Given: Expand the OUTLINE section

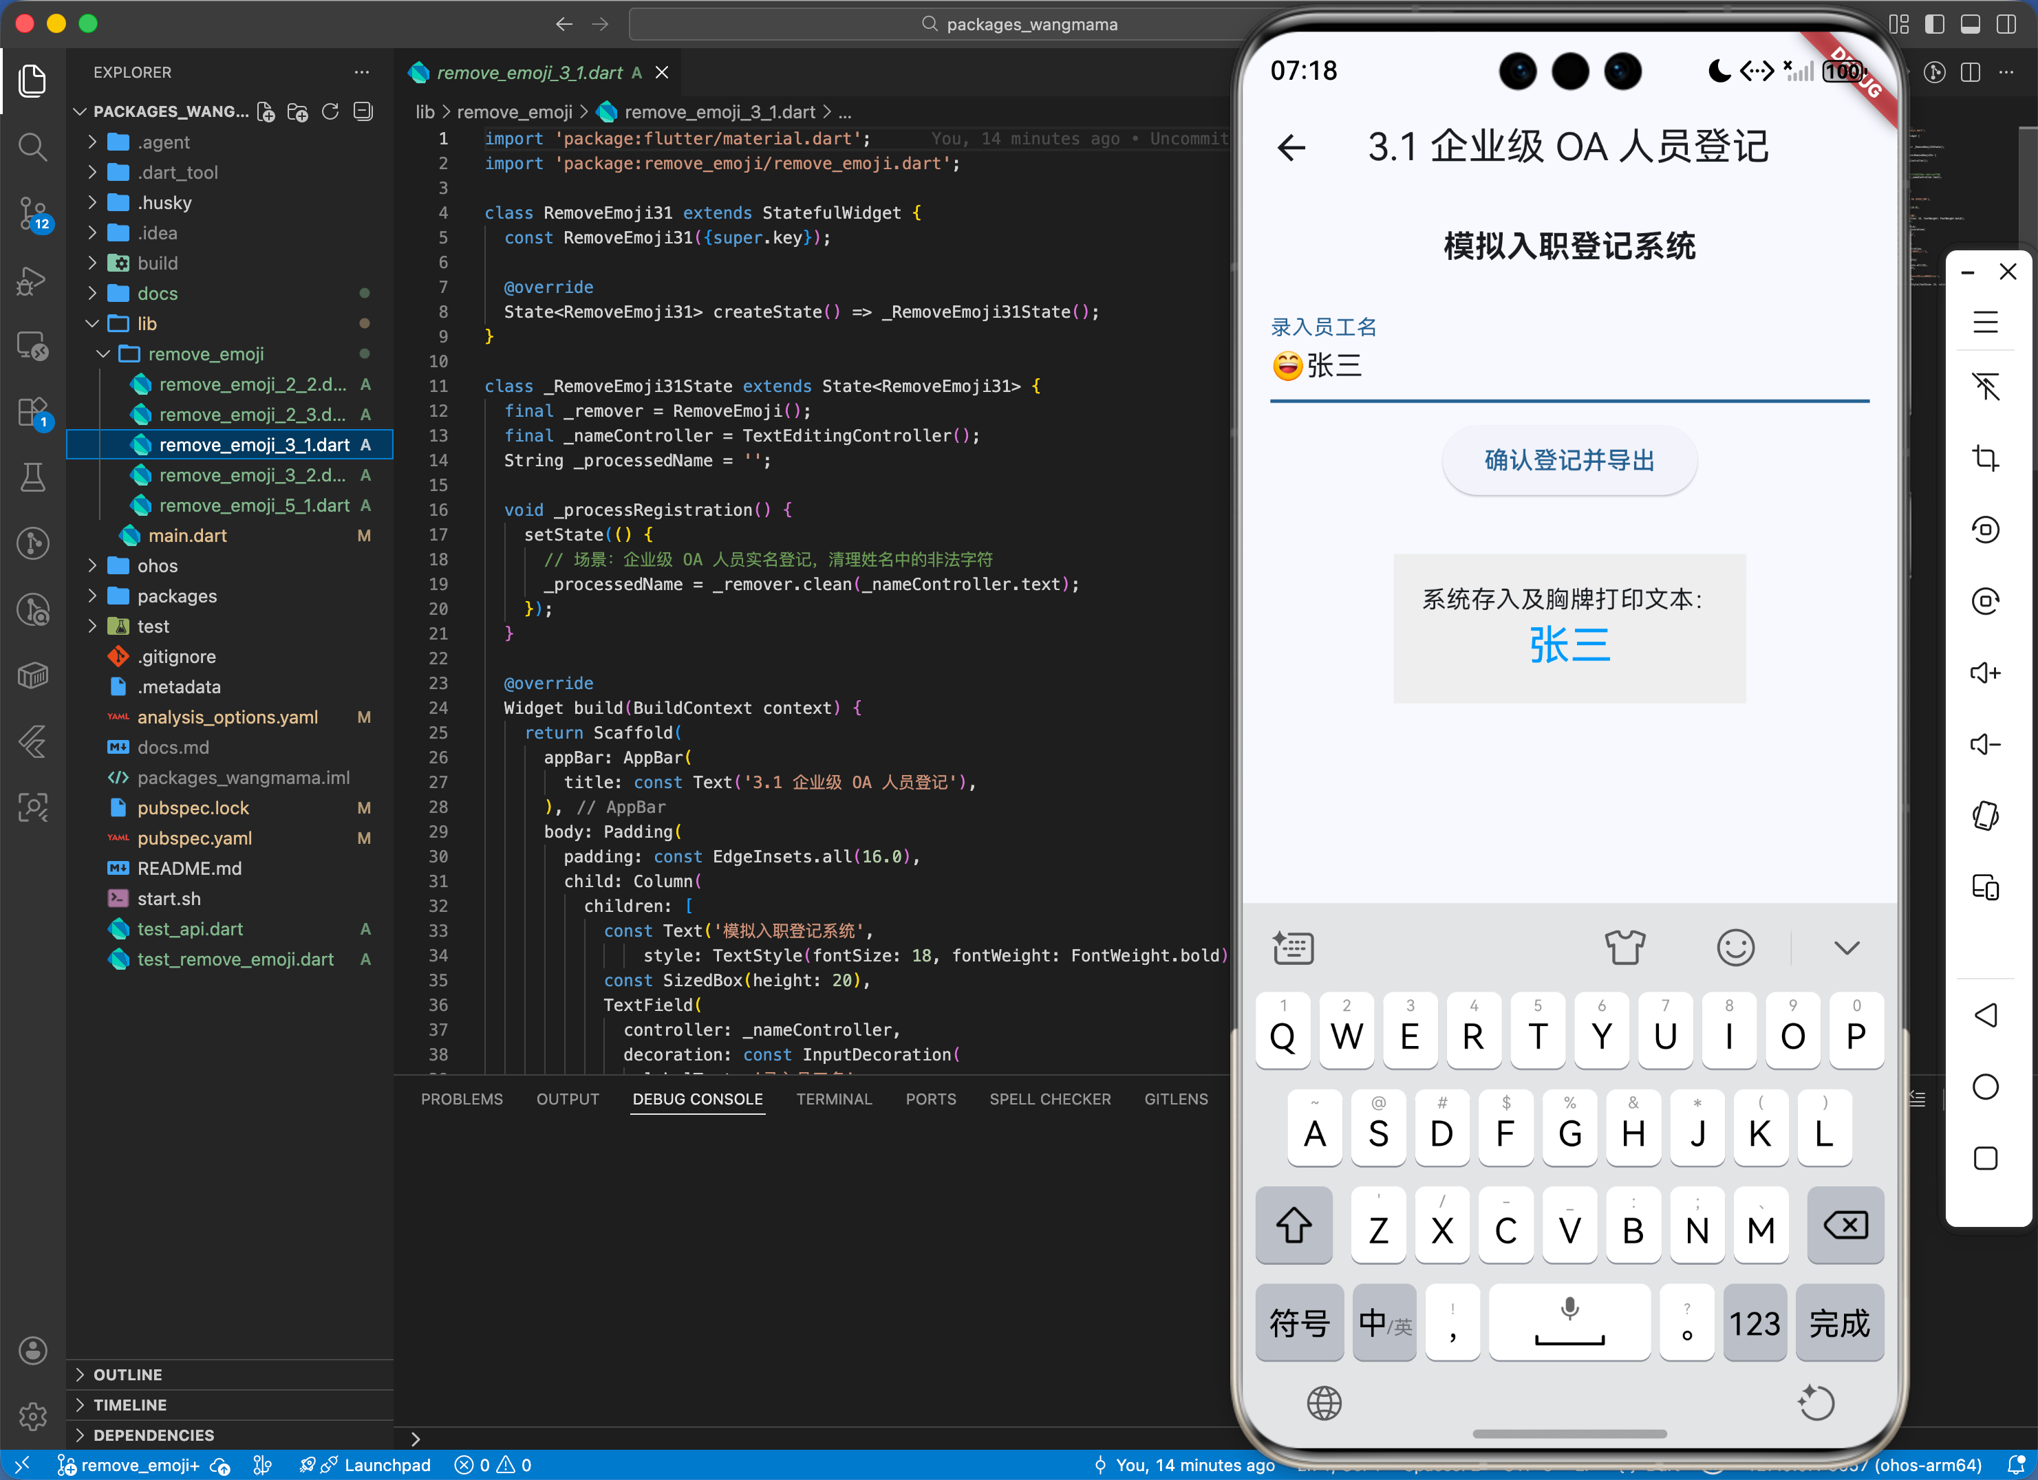Looking at the screenshot, I should click(127, 1374).
